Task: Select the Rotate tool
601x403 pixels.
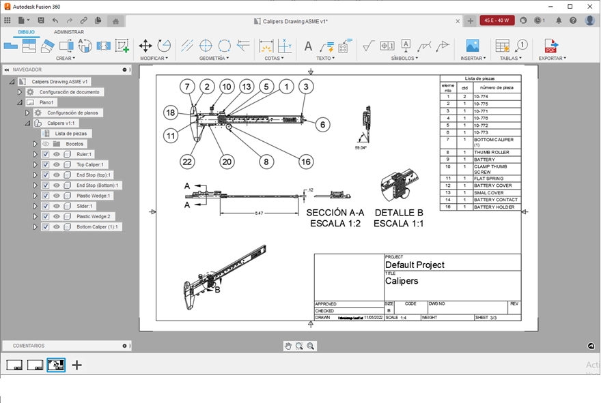Action: 164,46
